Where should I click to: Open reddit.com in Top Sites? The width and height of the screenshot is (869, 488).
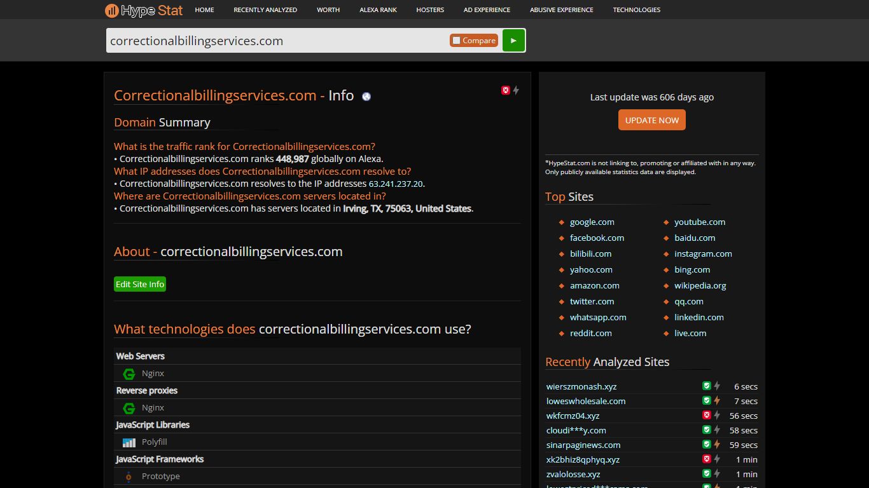(x=591, y=333)
